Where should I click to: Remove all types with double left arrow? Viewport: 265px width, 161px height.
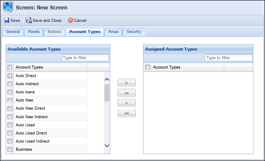127,113
